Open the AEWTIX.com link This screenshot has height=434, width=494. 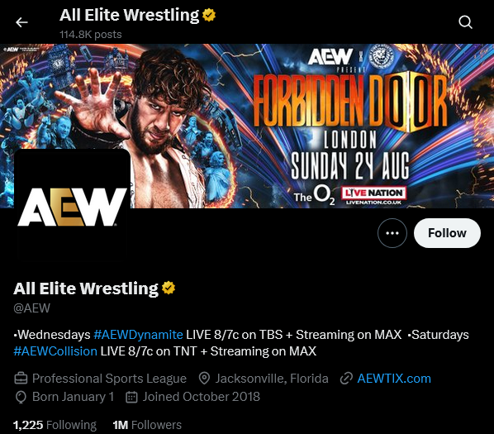click(394, 379)
